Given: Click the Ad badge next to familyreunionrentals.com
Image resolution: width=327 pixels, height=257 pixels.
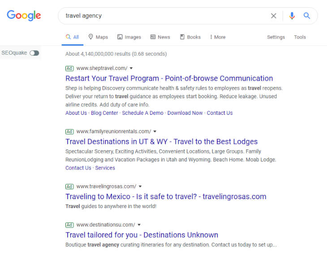Looking at the screenshot, I should [69, 131].
